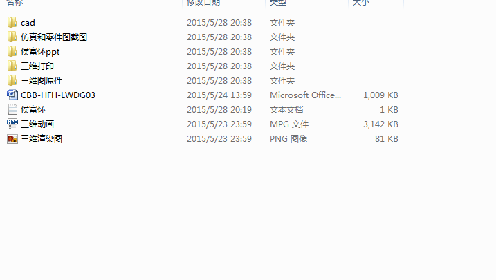The width and height of the screenshot is (496, 280).
Task: Sort files by the 名称 column header
Action: [15, 3]
